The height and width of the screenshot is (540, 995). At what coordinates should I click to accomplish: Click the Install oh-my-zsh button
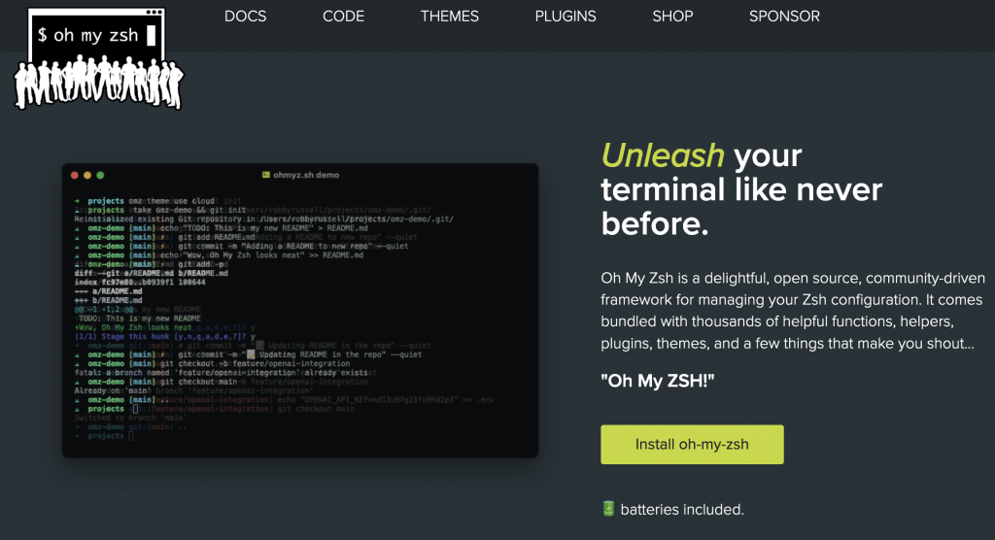click(692, 444)
